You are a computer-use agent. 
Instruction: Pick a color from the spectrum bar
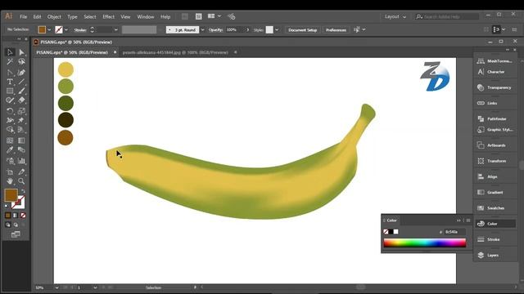pos(424,243)
